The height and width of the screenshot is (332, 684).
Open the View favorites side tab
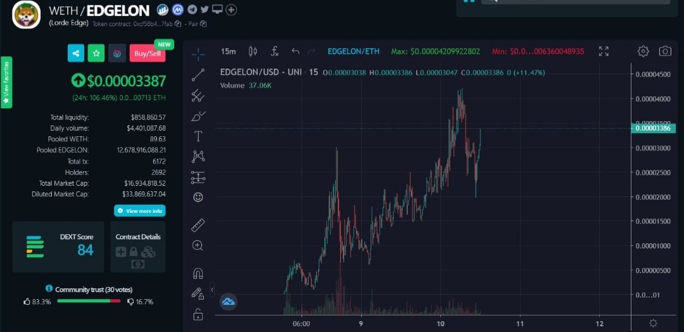(6, 82)
